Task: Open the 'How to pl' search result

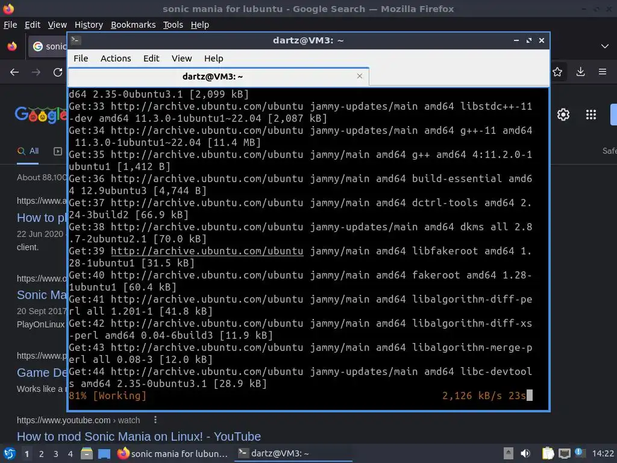Action: (42, 218)
